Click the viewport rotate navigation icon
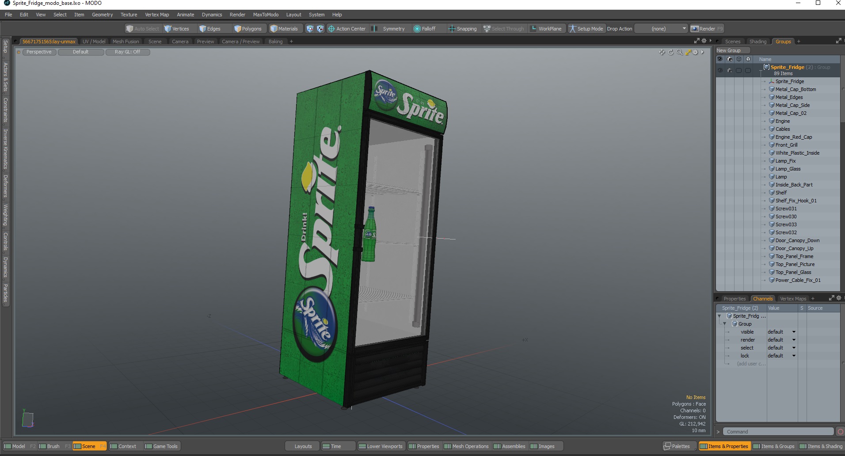 [x=670, y=52]
